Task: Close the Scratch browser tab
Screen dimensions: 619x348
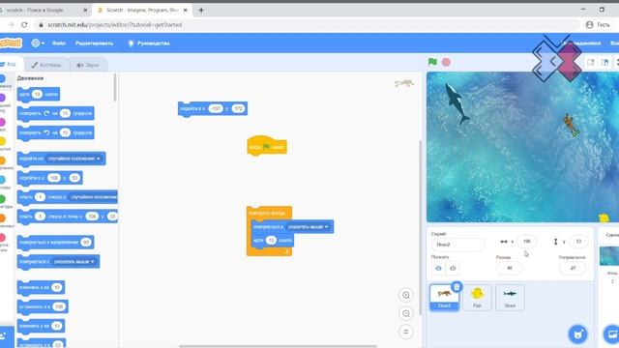Action: [x=185, y=11]
